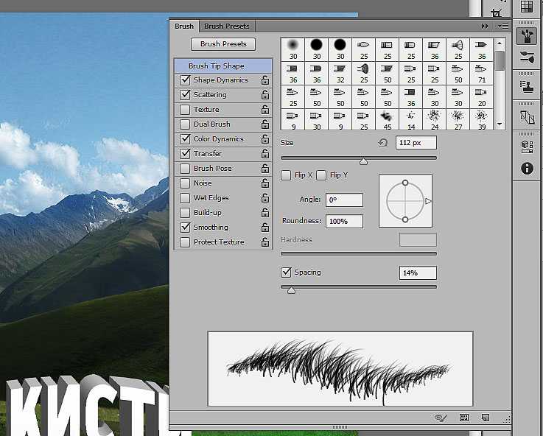Toggle the Noise lock icon
Screen dimensions: 543x436
tap(265, 183)
